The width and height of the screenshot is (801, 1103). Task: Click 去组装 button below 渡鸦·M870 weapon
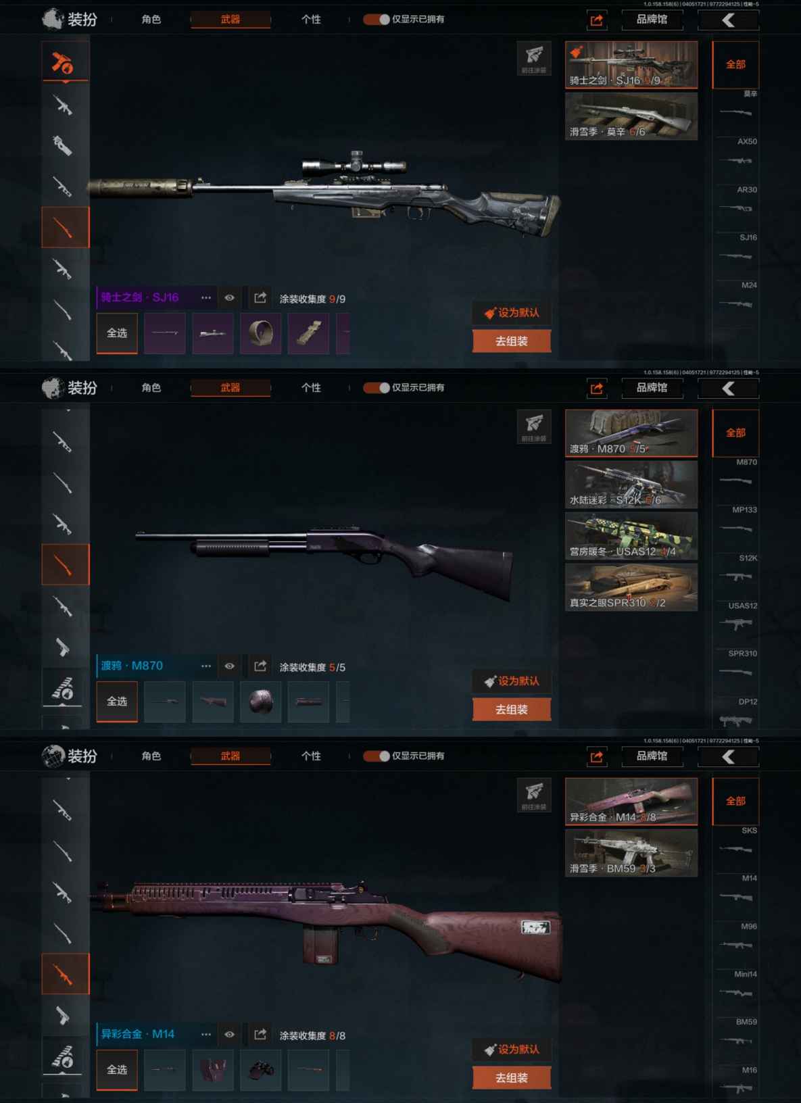tap(512, 710)
